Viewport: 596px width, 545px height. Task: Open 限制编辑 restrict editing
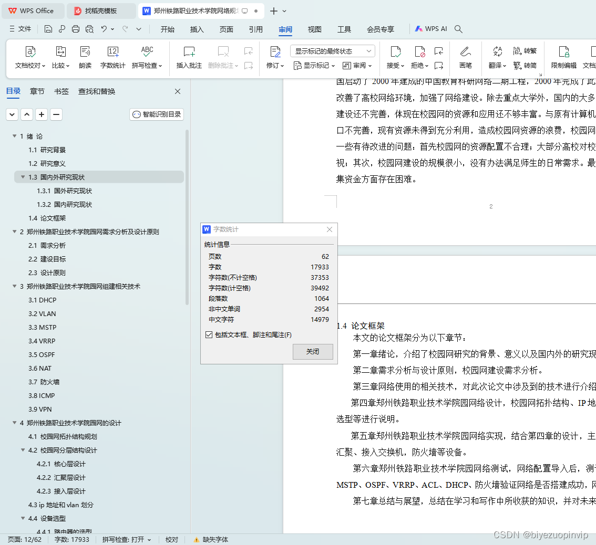[564, 57]
